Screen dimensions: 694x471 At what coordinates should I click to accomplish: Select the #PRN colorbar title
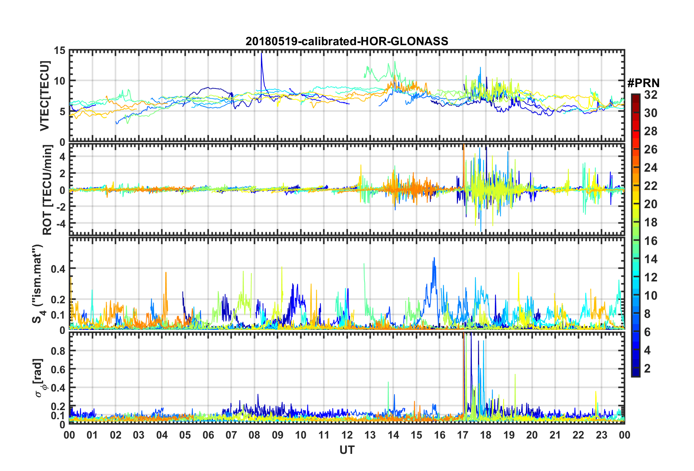pyautogui.click(x=643, y=83)
